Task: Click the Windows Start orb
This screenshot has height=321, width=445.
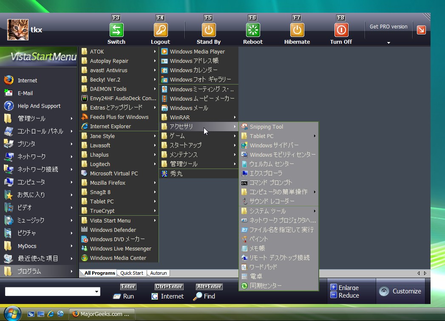Action: click(12, 314)
